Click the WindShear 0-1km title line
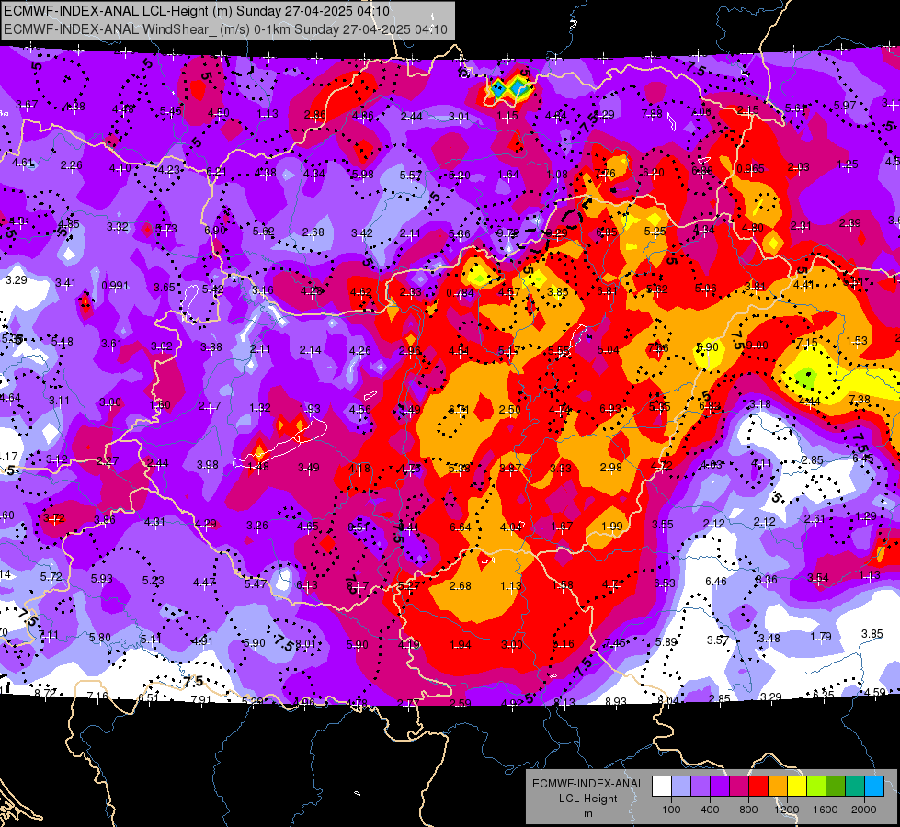Image resolution: width=900 pixels, height=827 pixels. coord(225,29)
